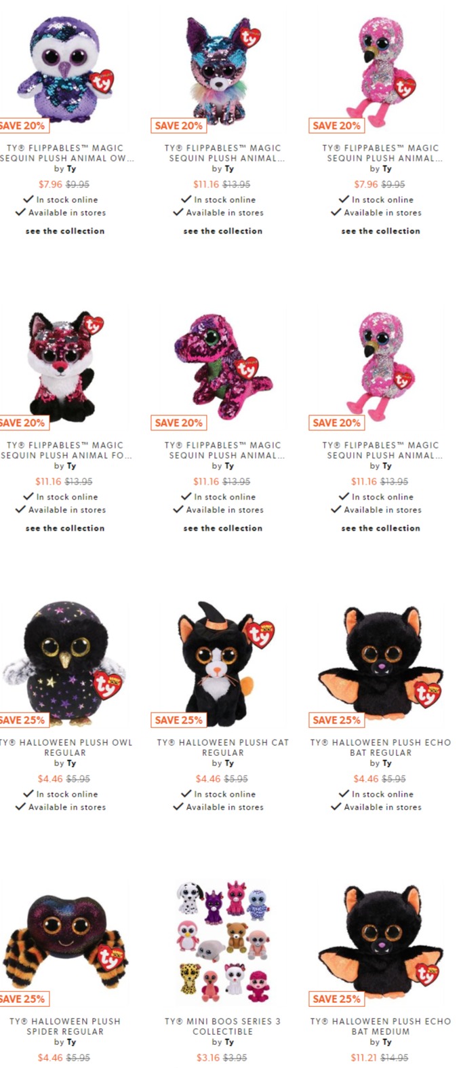The height and width of the screenshot is (1068, 461).
Task: View the Halloween black owl plush image
Action: pyautogui.click(x=64, y=666)
